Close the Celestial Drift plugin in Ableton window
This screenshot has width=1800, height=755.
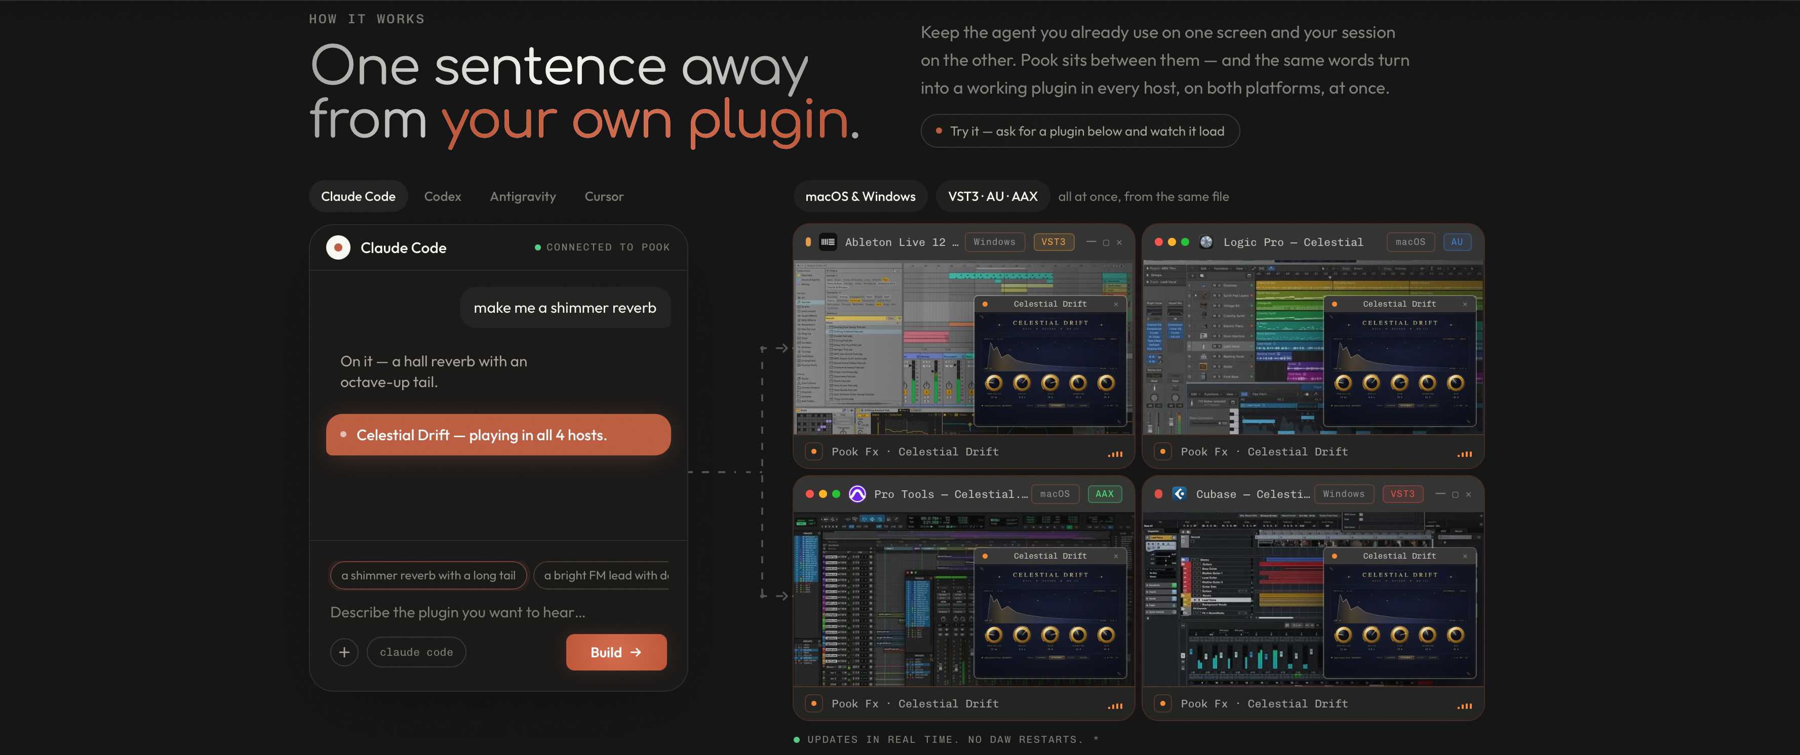point(1116,304)
